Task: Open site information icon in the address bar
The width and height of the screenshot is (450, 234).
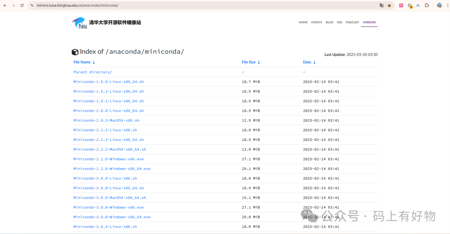Action: 32,5
